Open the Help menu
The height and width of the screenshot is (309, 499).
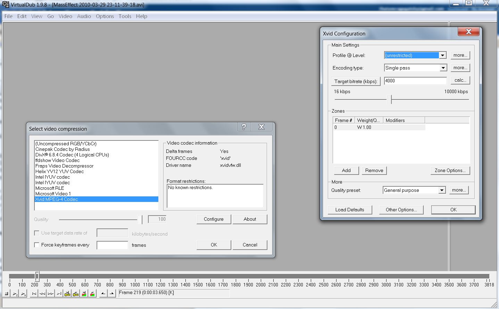pyautogui.click(x=142, y=16)
